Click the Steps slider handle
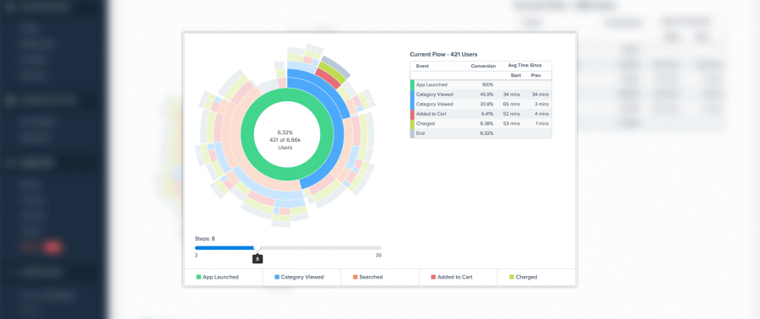Image resolution: width=760 pixels, height=319 pixels. 258,248
